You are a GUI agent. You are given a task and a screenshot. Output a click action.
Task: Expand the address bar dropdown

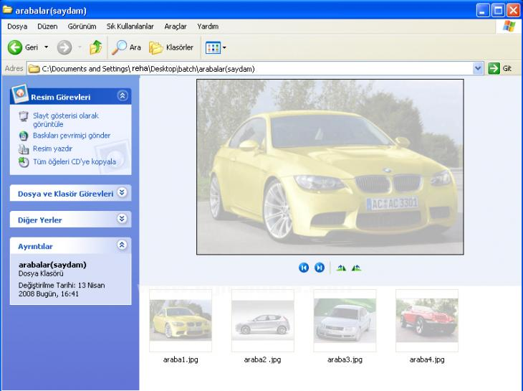tap(478, 68)
